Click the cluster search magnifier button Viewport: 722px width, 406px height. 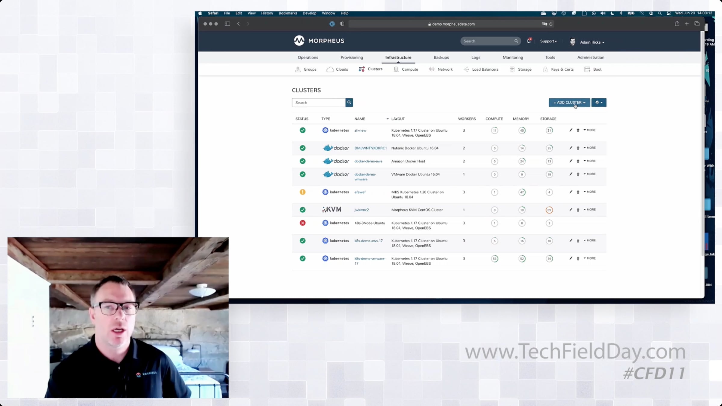coord(349,103)
